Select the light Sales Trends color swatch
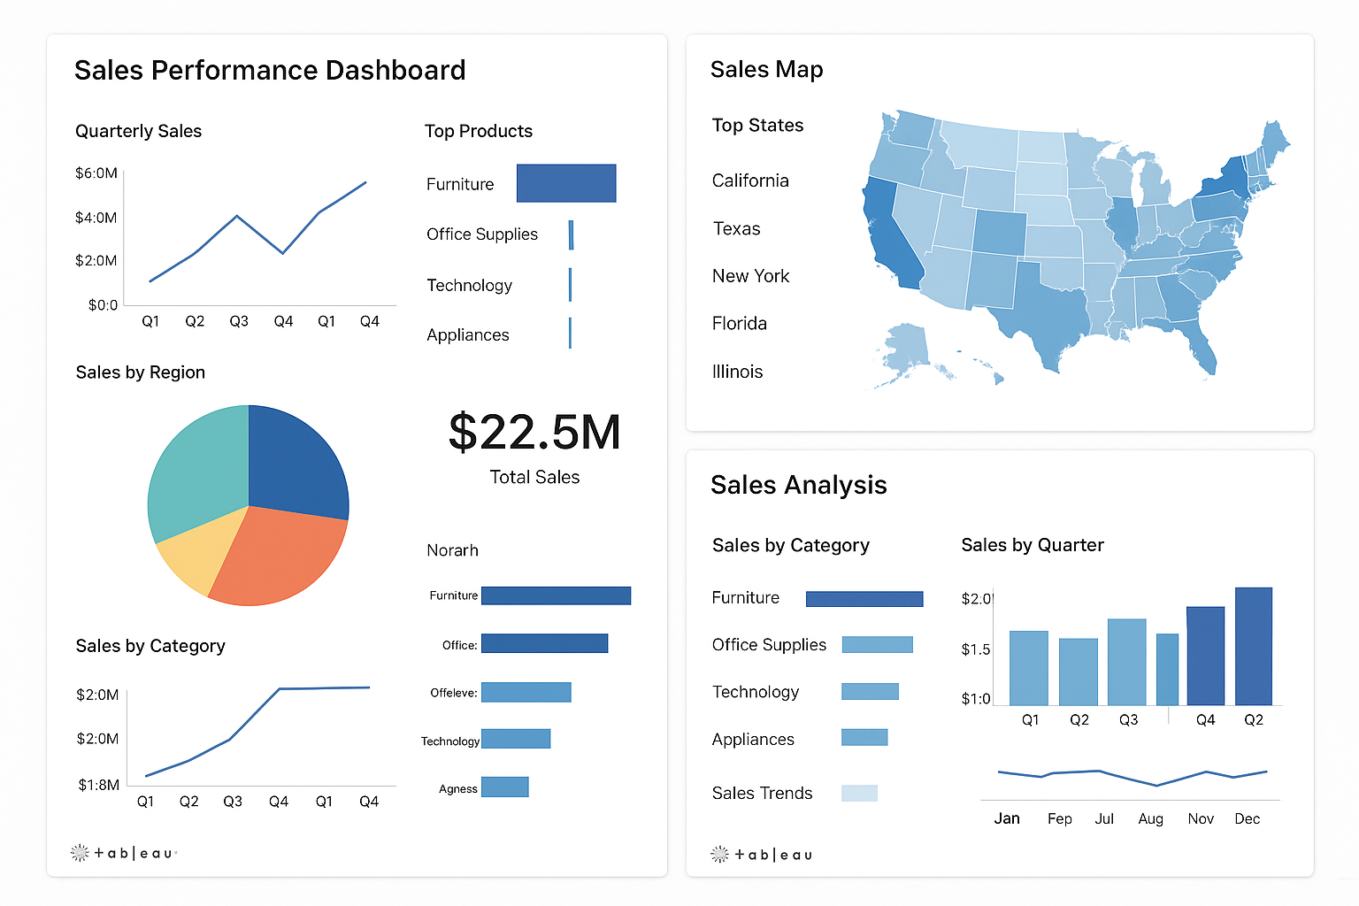Viewport: 1359px width, 906px height. click(x=859, y=793)
